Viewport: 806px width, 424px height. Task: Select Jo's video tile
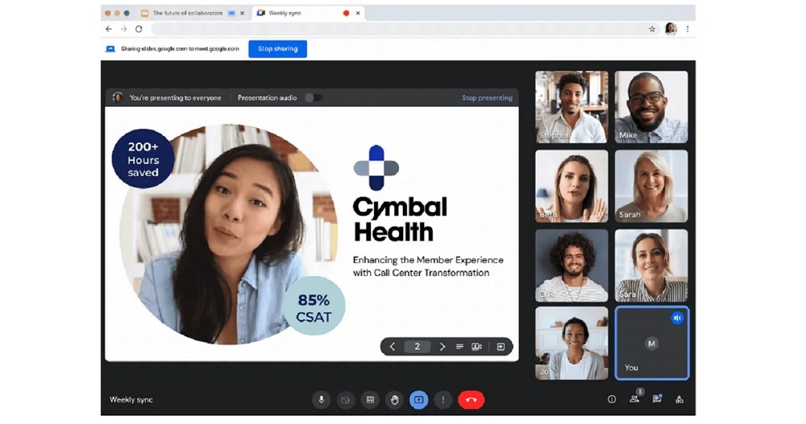571,344
